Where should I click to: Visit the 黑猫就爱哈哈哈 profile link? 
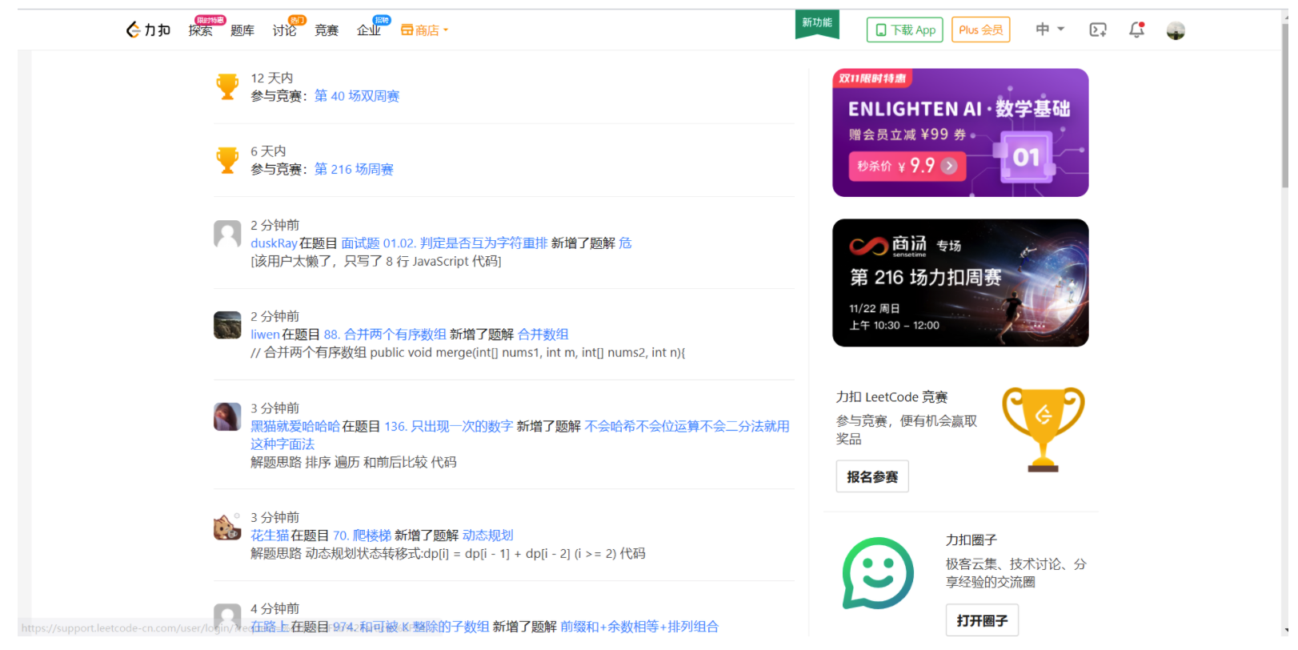click(295, 427)
